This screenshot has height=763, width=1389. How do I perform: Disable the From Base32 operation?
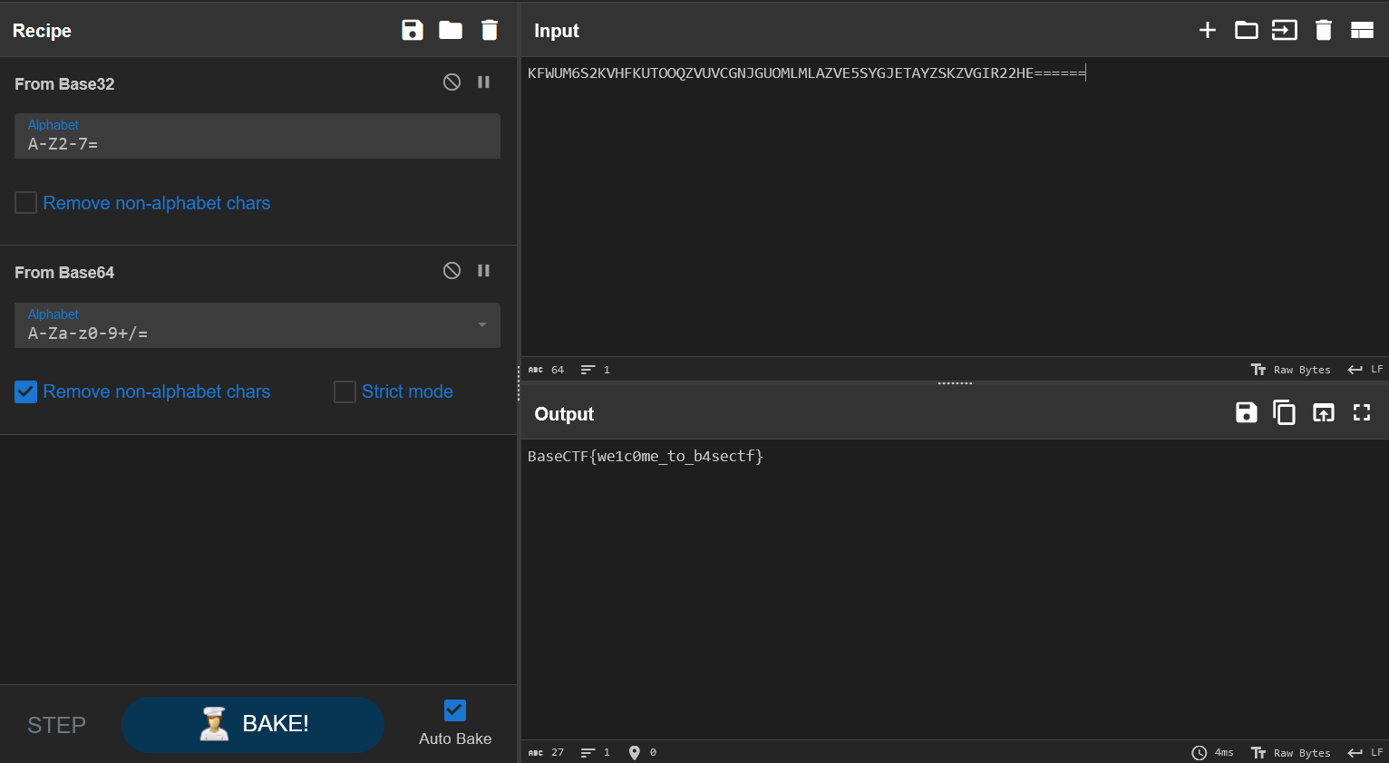(x=452, y=82)
